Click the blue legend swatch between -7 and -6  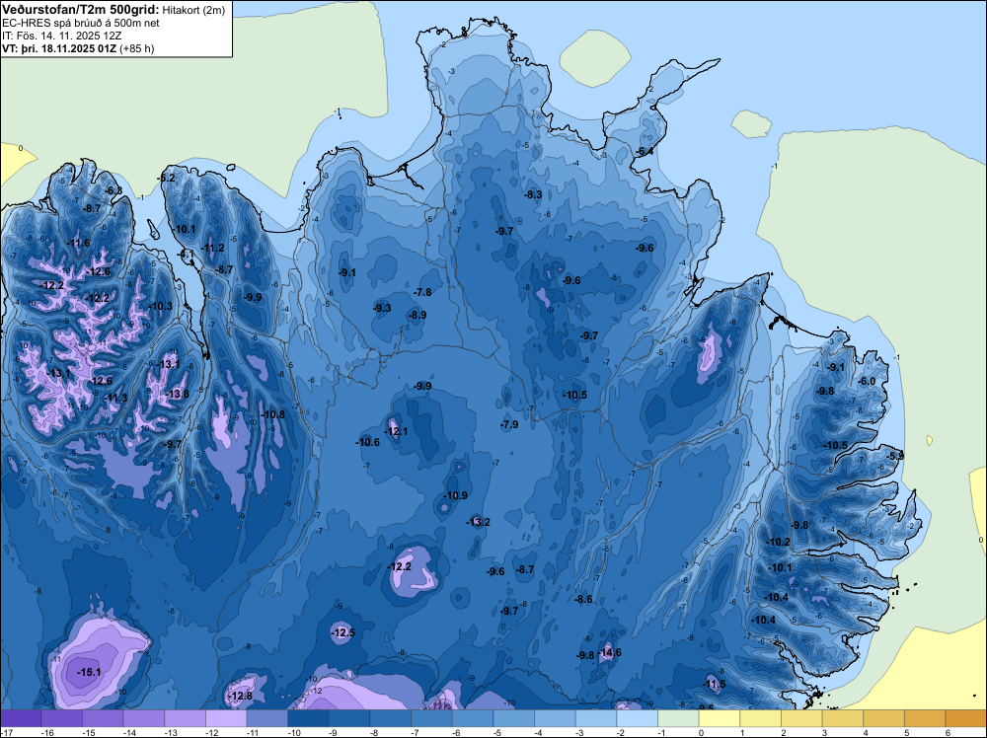pos(432,718)
